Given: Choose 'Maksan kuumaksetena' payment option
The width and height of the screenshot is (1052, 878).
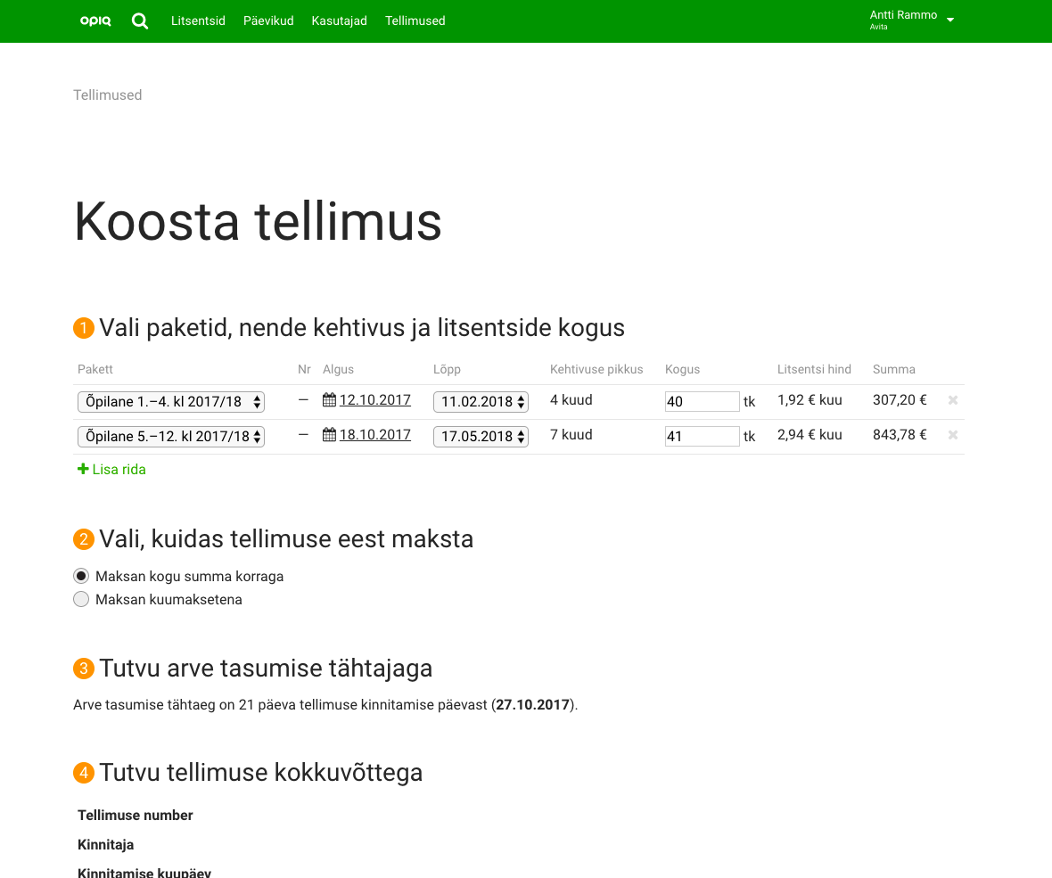Looking at the screenshot, I should [81, 599].
